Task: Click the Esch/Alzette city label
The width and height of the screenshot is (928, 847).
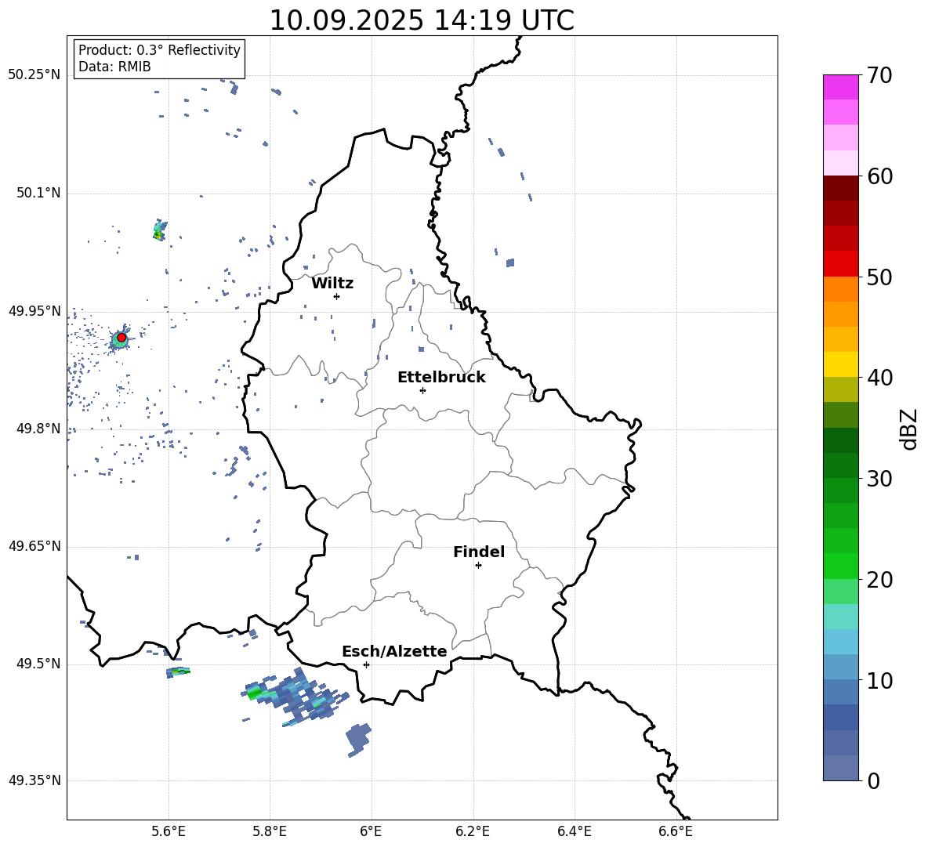Action: click(394, 652)
